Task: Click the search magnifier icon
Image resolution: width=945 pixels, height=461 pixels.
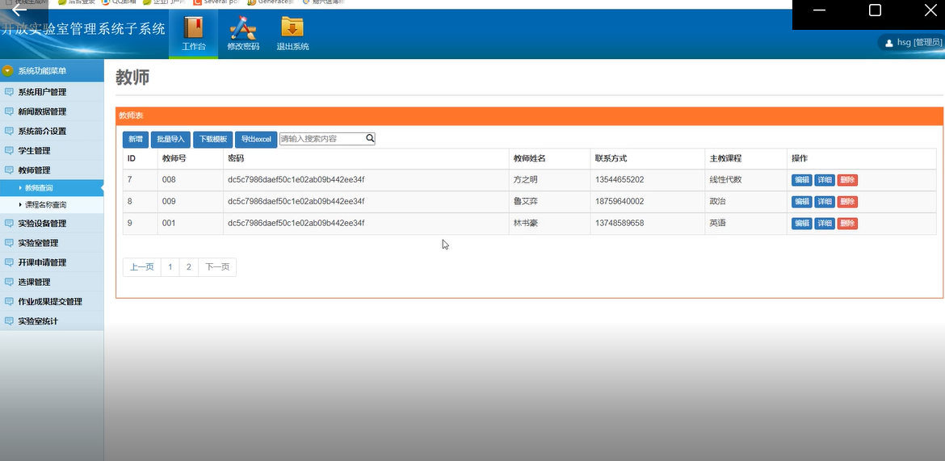Action: coord(370,138)
